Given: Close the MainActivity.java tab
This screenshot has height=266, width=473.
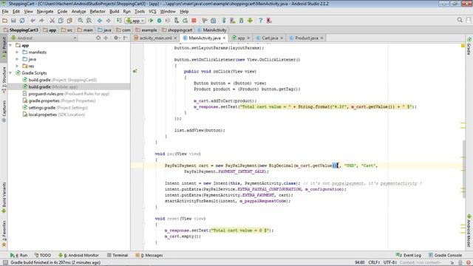Looking at the screenshot, I should click(224, 38).
